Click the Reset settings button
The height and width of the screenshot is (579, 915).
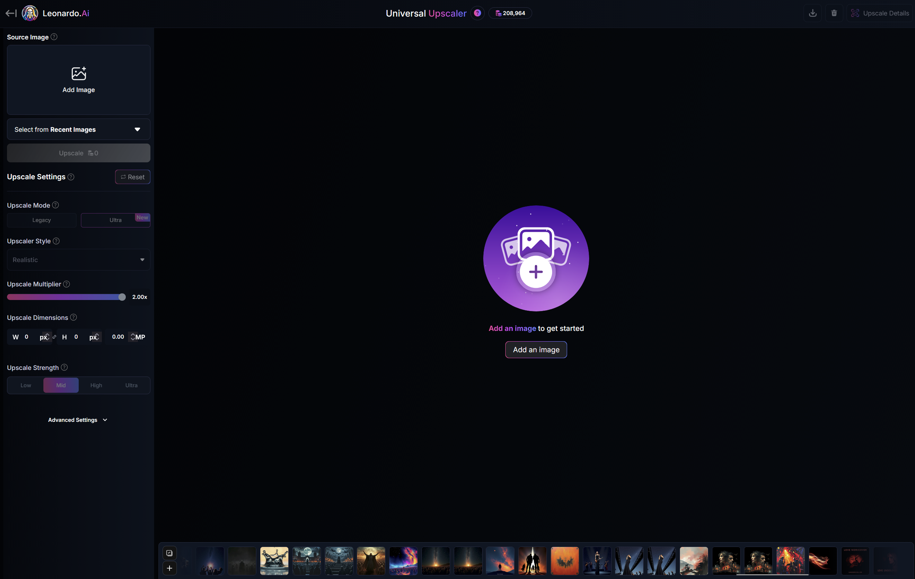[x=133, y=177]
